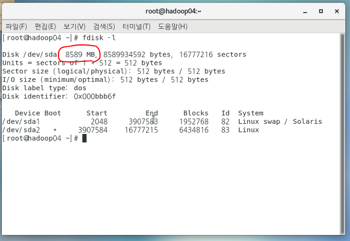The image size is (350, 241).
Task: Click the 'fdisk -l' command text
Action: (x=99, y=38)
